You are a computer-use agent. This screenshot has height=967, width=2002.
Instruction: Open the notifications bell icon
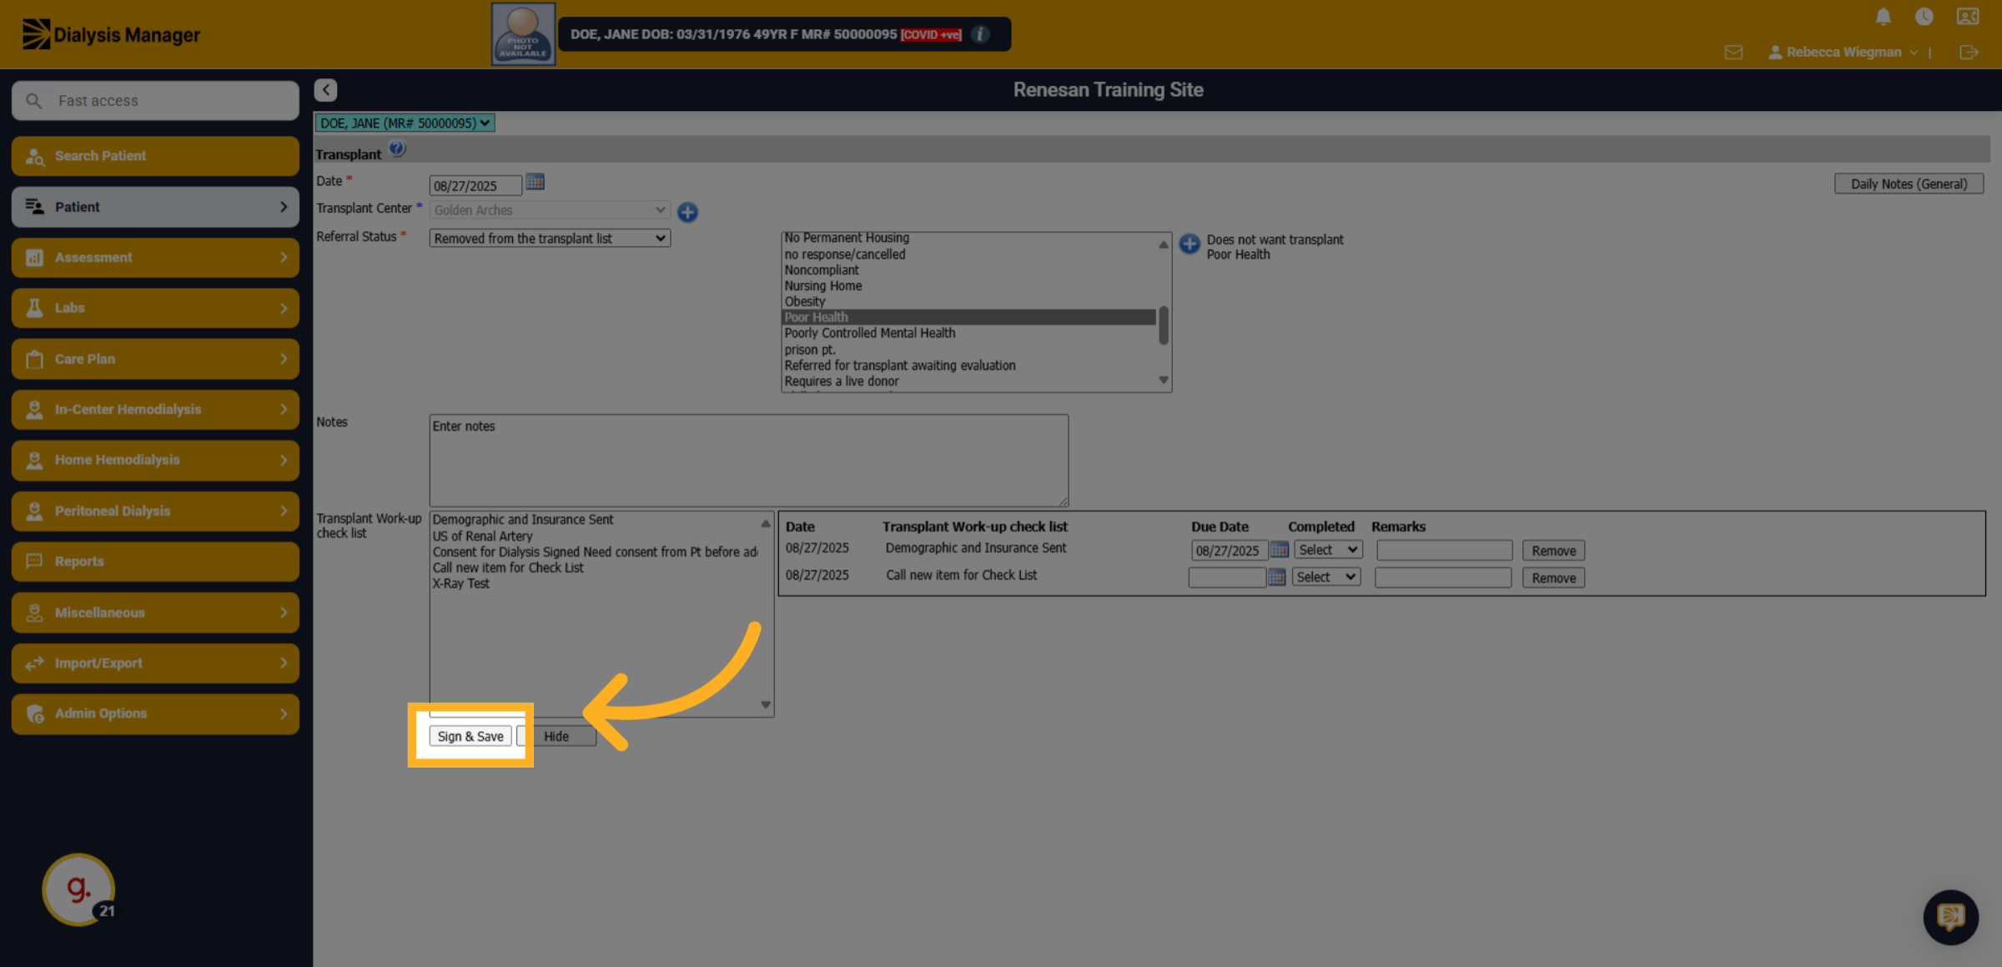tap(1883, 17)
